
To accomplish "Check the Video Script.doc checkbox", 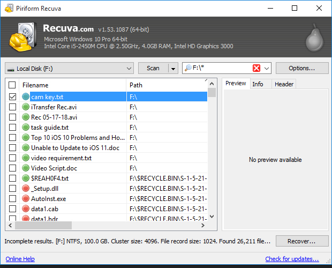I will pos(12,168).
